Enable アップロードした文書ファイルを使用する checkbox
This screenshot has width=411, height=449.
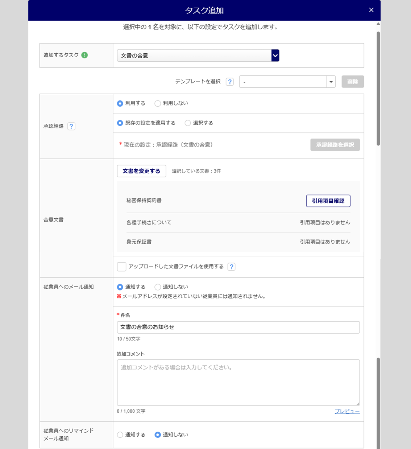coord(122,267)
